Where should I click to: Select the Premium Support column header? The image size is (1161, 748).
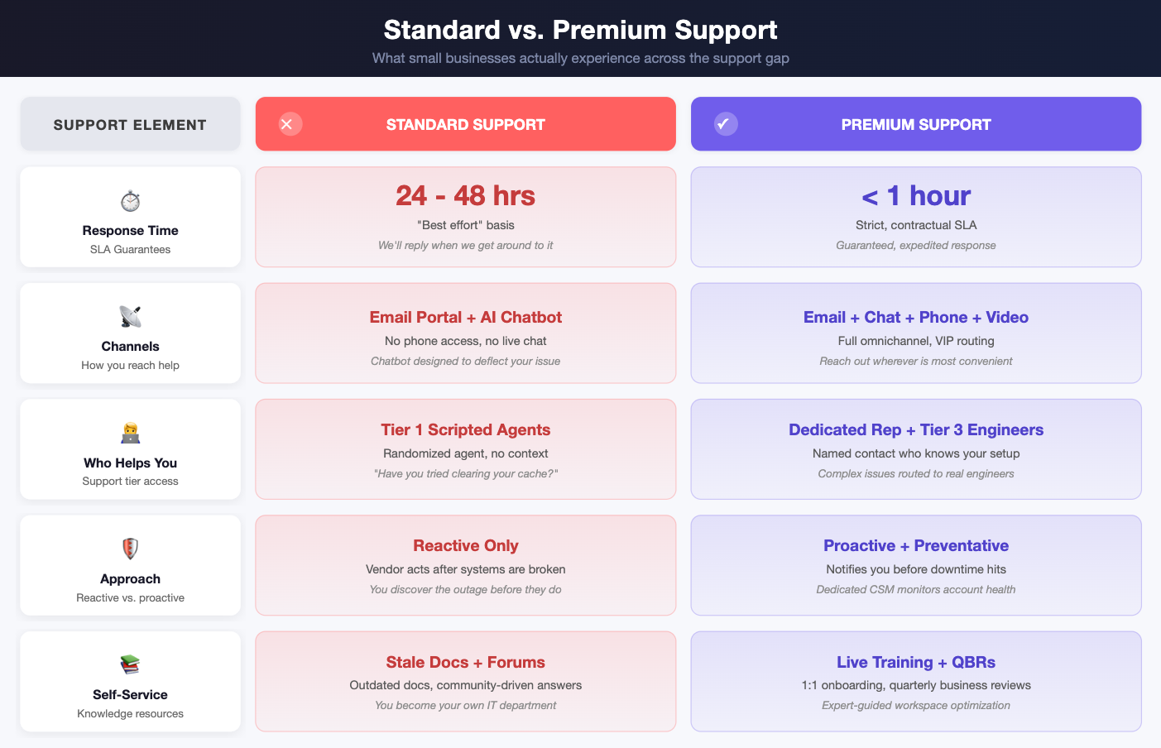point(916,124)
